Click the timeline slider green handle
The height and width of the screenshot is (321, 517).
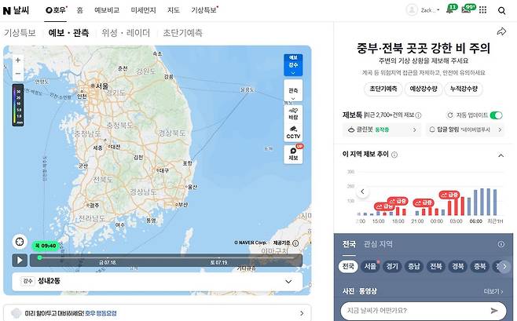(39, 257)
